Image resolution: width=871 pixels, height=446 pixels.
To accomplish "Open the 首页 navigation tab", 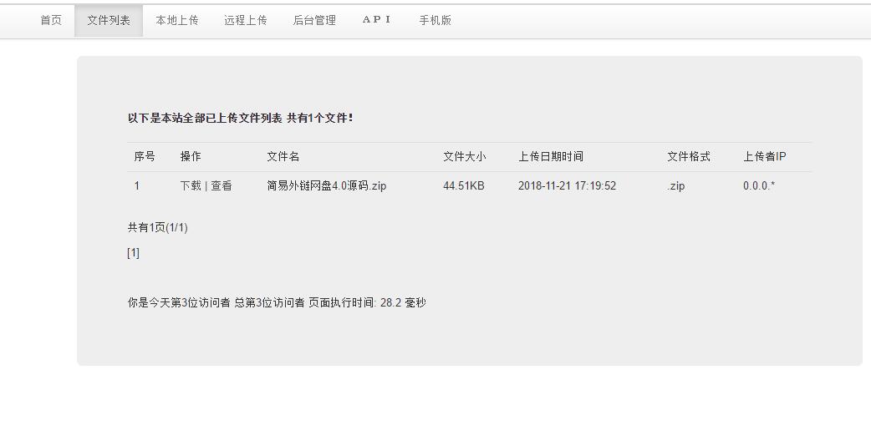I will [51, 20].
